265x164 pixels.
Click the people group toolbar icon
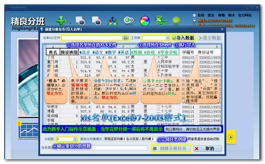112,21
